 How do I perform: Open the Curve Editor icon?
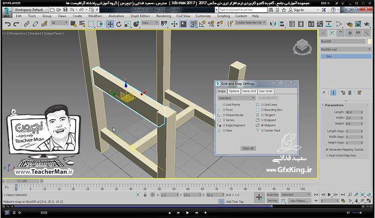[x=320, y=24]
